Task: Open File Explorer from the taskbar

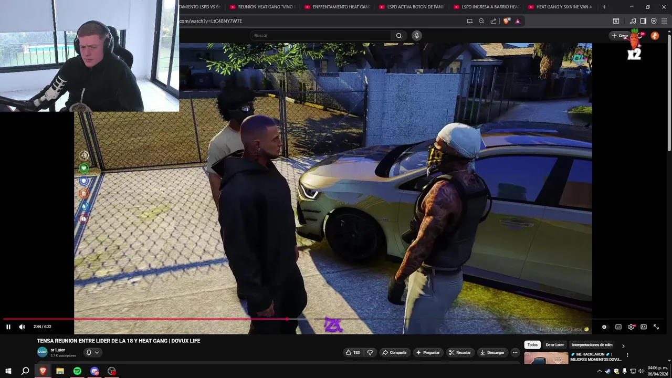Action: 60,371
